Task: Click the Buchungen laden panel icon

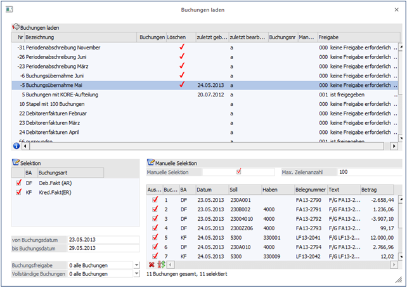Action: point(16,28)
